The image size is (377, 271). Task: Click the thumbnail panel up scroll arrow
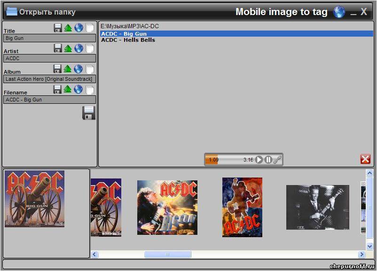[x=369, y=173]
